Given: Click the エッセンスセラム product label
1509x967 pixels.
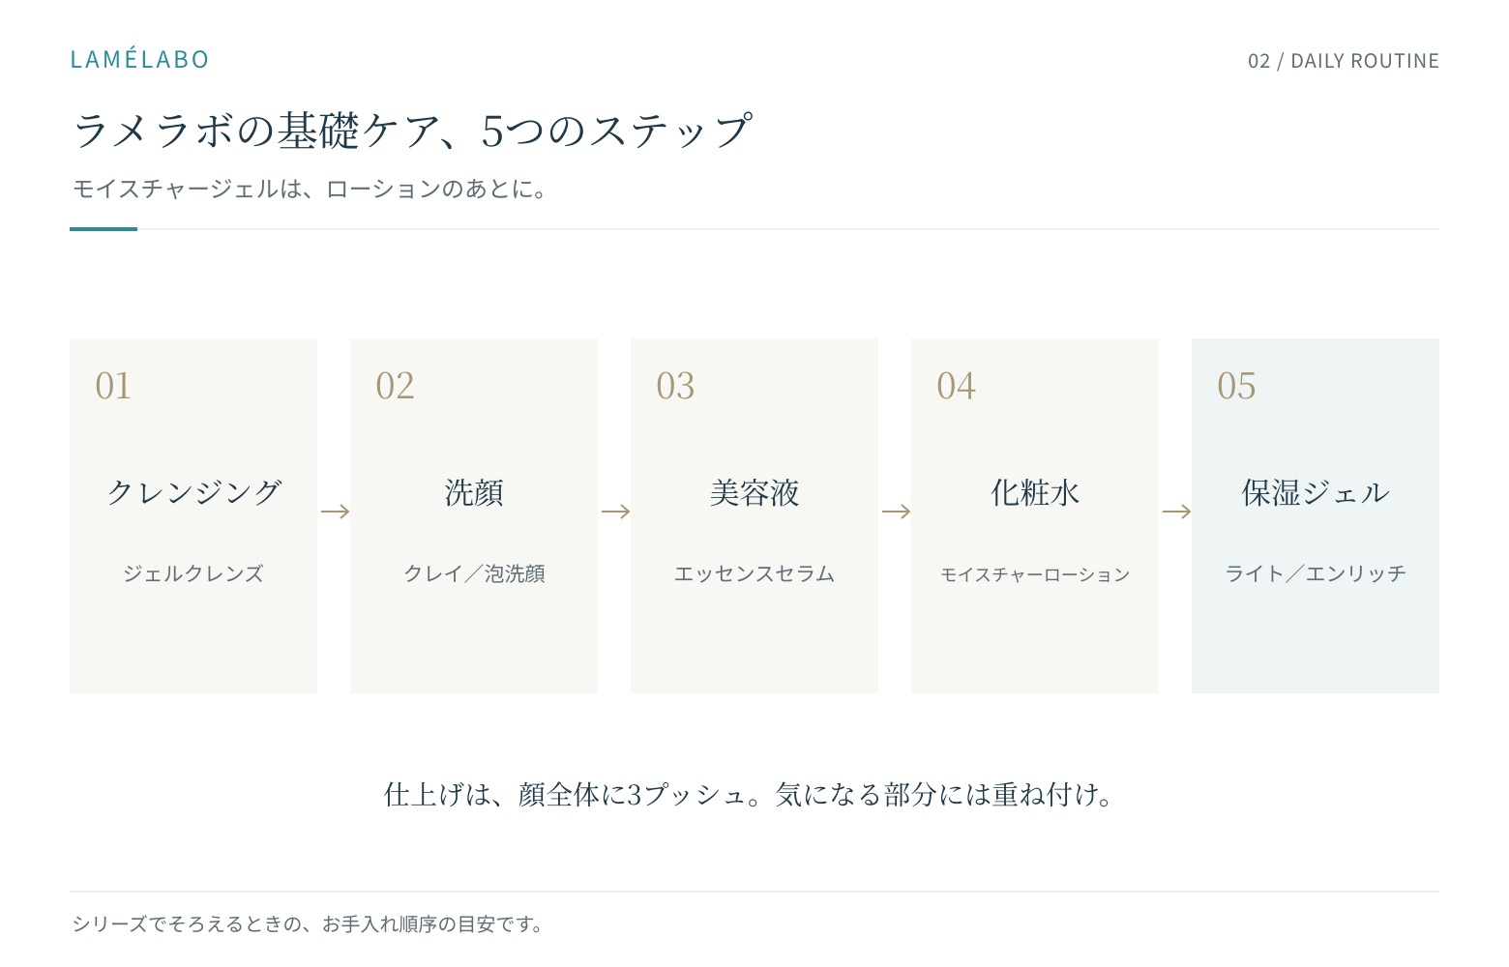Looking at the screenshot, I should (754, 573).
